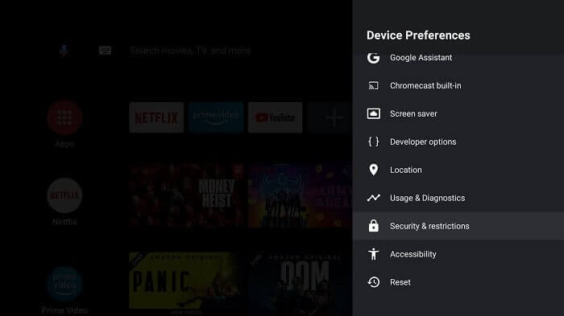Open the red Apps grid launcher
This screenshot has height=316, width=564.
(64, 117)
